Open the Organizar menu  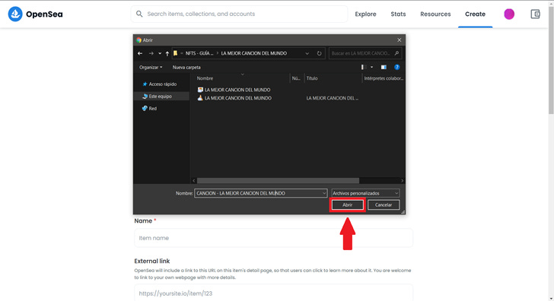point(151,67)
